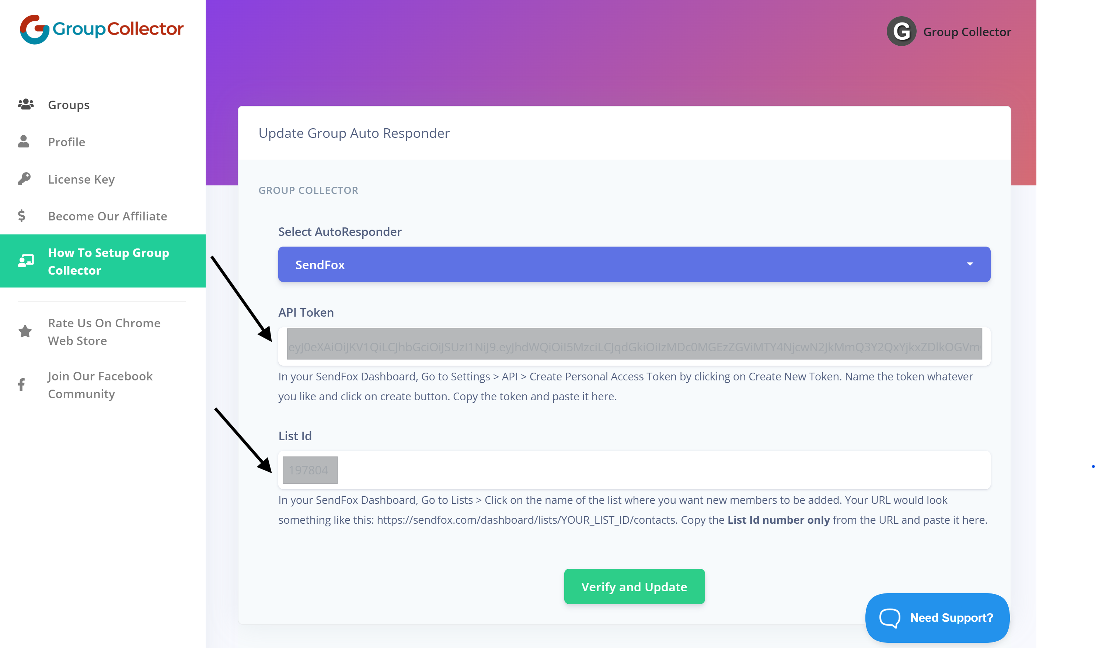This screenshot has height=648, width=1095.
Task: Click inside the API Token field
Action: tap(634, 345)
